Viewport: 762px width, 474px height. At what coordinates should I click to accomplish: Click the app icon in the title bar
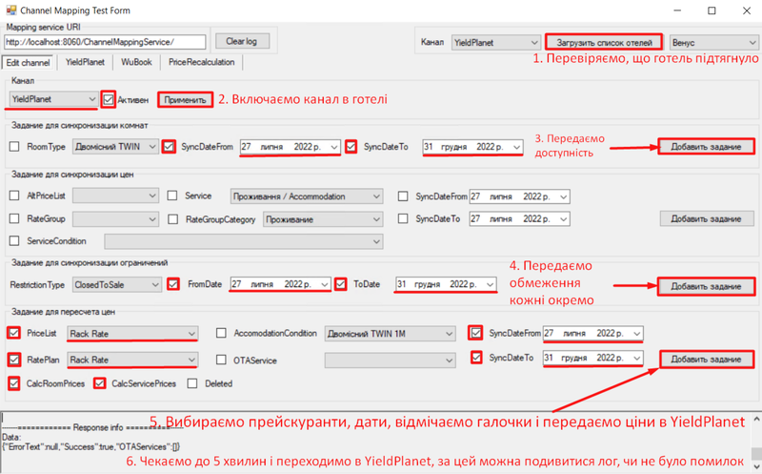10,10
